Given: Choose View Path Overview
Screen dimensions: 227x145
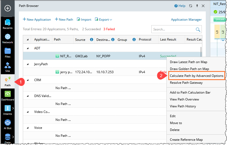Looking at the screenshot, I should (185, 99).
